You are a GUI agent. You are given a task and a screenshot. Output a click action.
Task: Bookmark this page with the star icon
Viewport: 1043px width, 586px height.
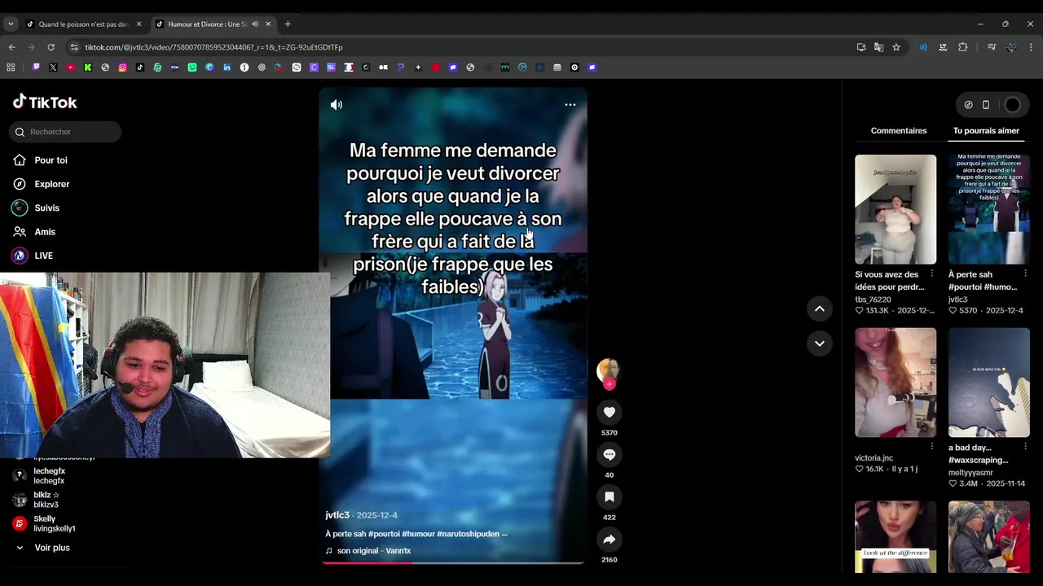[x=896, y=47]
